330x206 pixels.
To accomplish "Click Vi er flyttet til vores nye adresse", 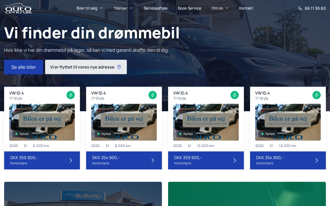I will coord(86,67).
